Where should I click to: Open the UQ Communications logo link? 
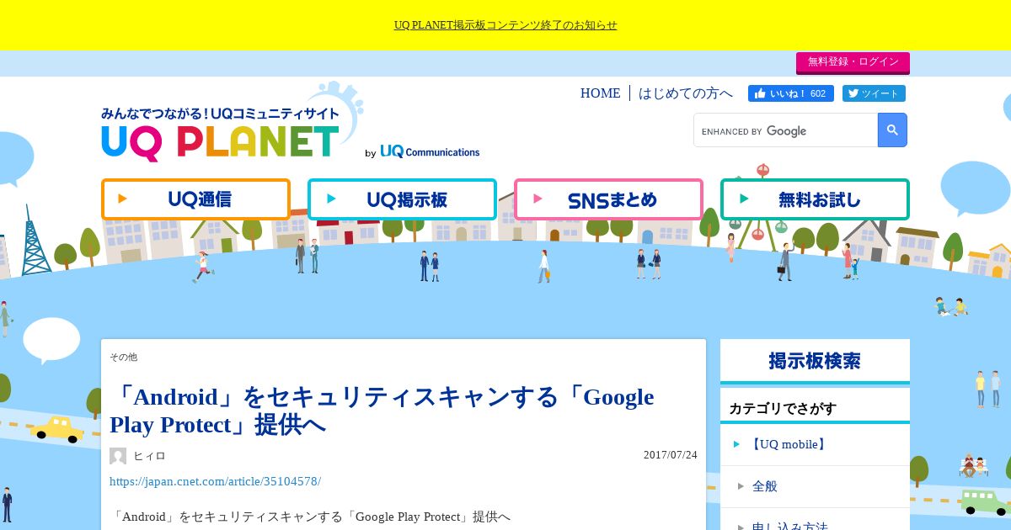422,151
